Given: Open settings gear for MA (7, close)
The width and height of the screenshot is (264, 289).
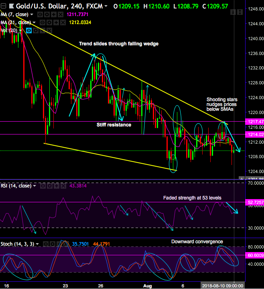Looking at the screenshot, I should point(47,14).
